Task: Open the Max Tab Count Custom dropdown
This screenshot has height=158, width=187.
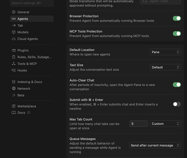Action: (165, 124)
